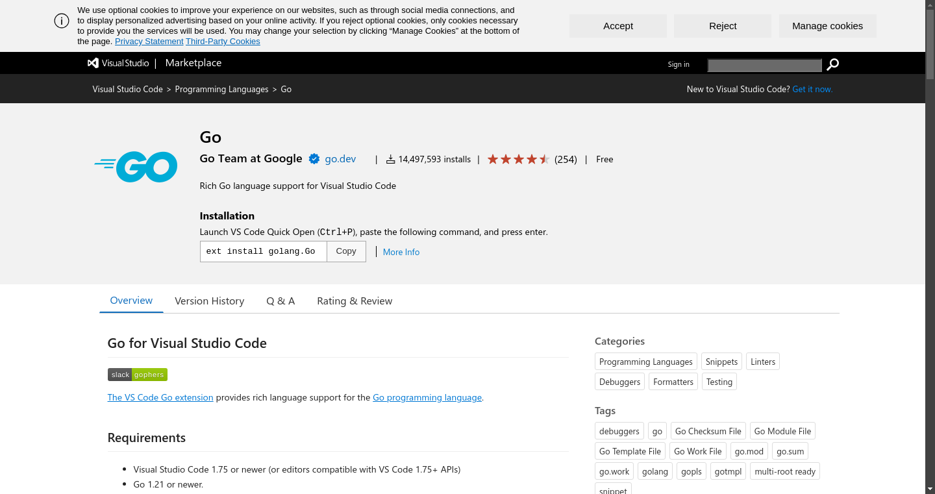This screenshot has height=494, width=935.
Task: Open The VS Code Go extension link
Action: (x=160, y=397)
